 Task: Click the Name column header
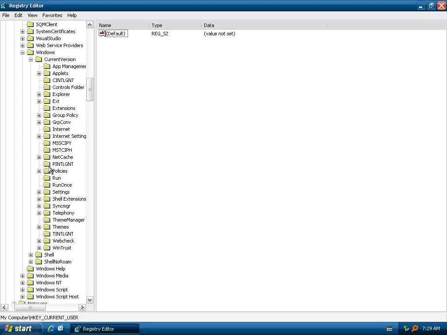pyautogui.click(x=123, y=25)
